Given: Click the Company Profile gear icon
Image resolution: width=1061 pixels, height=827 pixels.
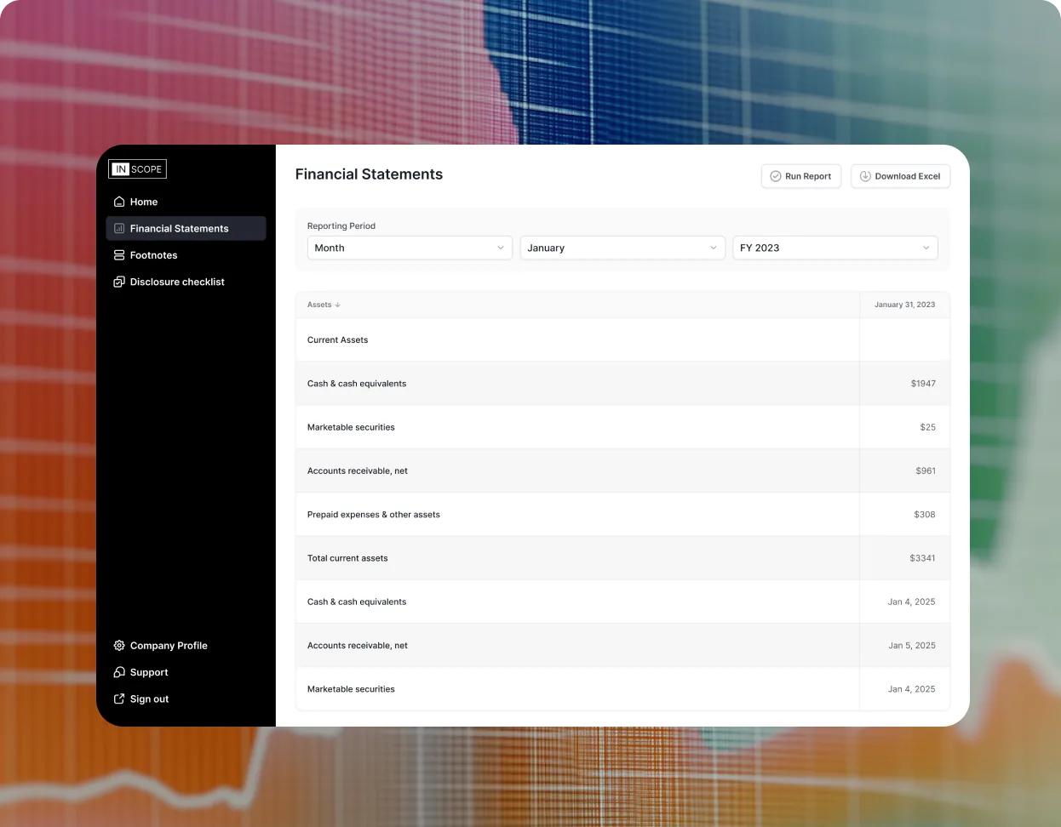Looking at the screenshot, I should coord(119,645).
